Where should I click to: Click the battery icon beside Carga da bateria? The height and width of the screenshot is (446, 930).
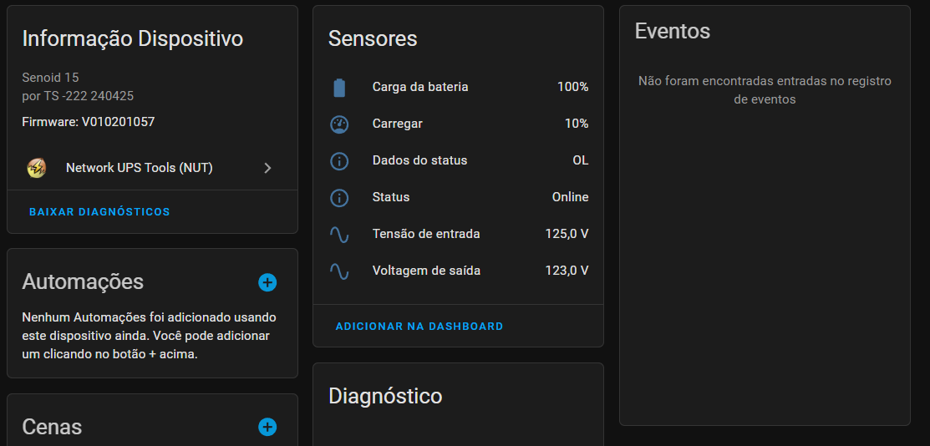339,87
